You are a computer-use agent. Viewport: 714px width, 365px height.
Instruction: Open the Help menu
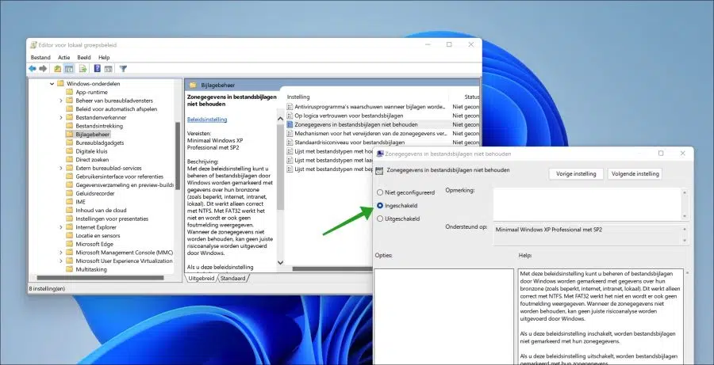(104, 57)
